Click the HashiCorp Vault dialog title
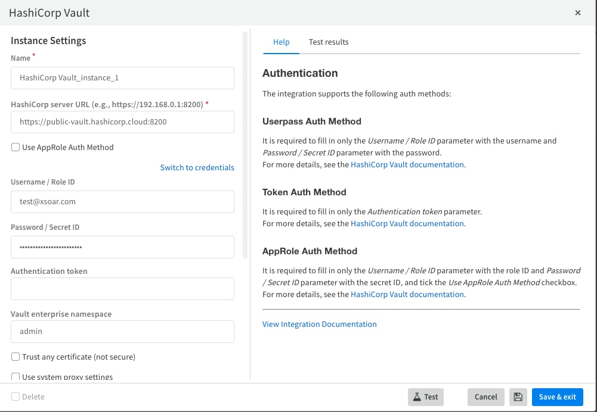Viewport: 597px width, 412px height. tap(49, 13)
